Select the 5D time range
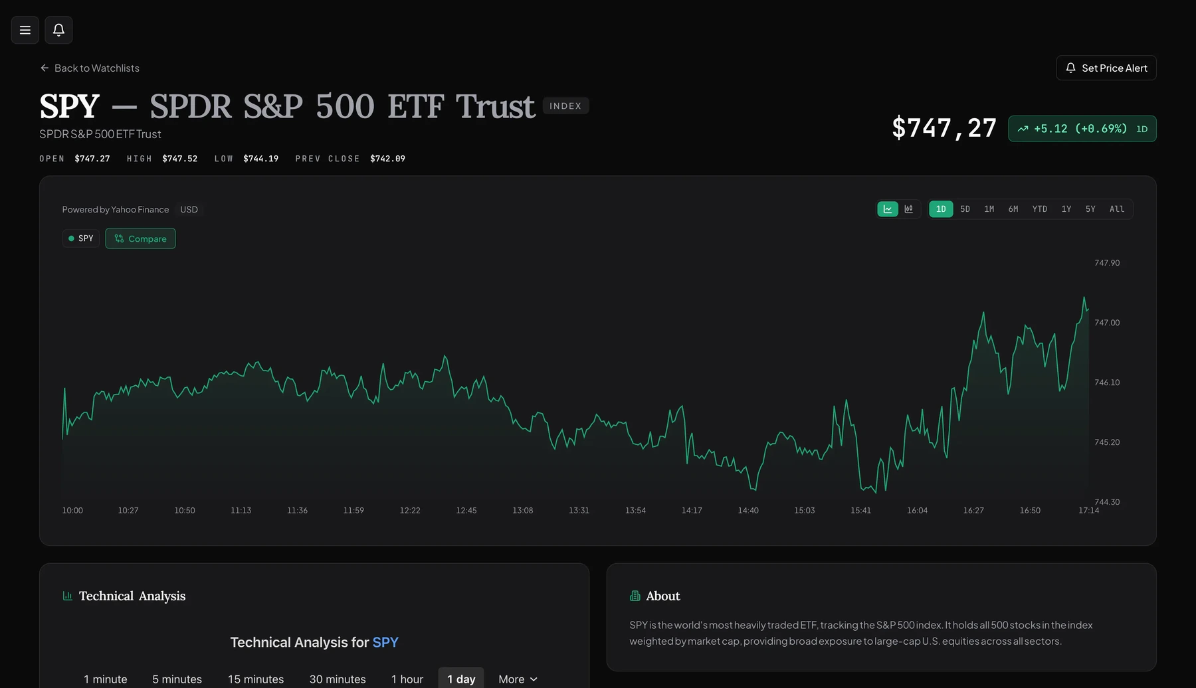This screenshot has height=688, width=1196. (965, 209)
